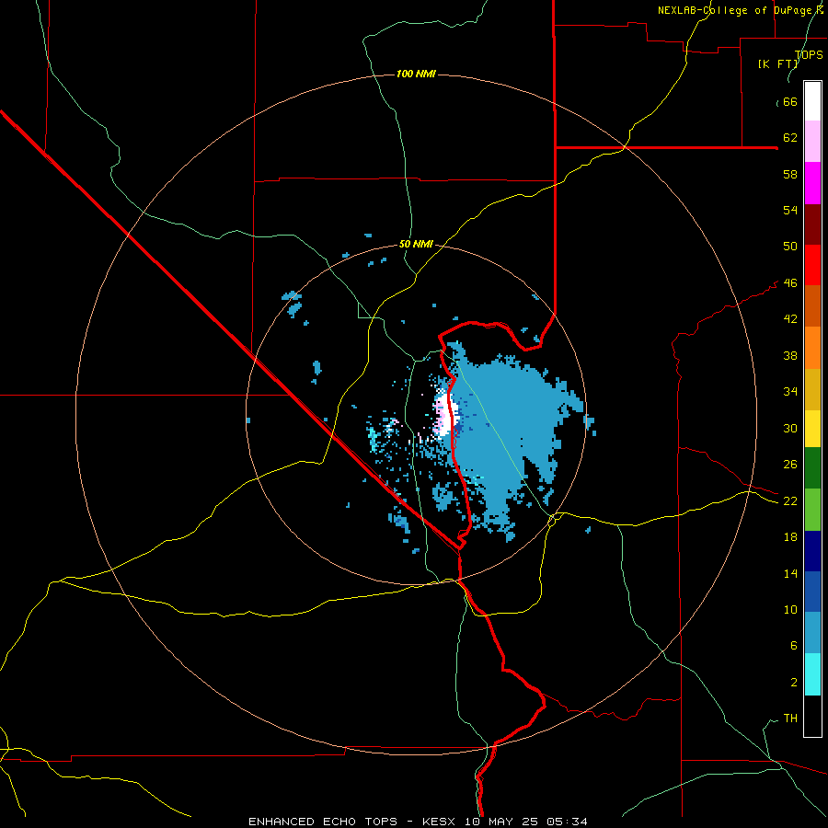Click the 10 MAY 25 05:34 timestamp

coord(526,822)
